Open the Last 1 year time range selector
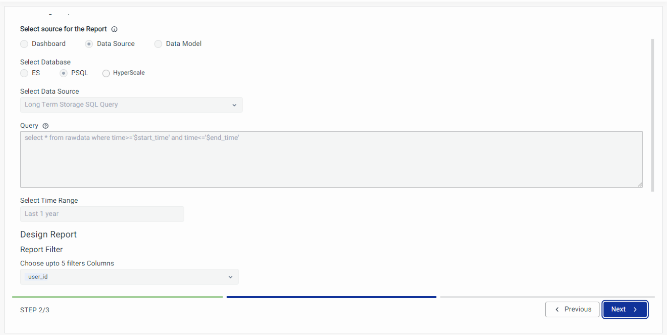The height and width of the screenshot is (335, 667). [x=102, y=214]
